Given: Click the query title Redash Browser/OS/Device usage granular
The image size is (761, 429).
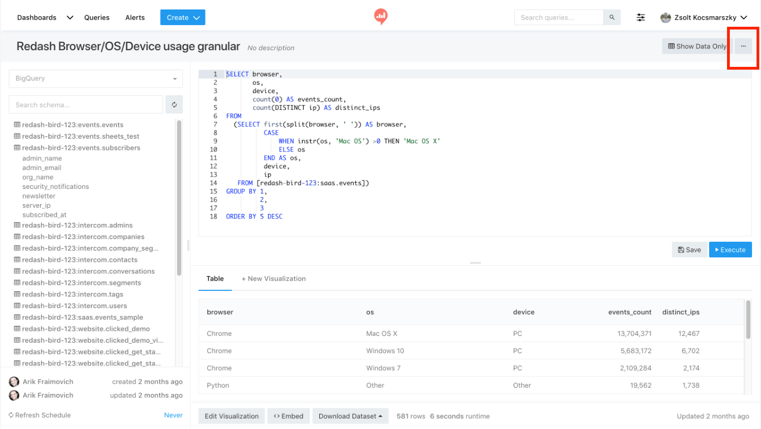Looking at the screenshot, I should [x=128, y=47].
